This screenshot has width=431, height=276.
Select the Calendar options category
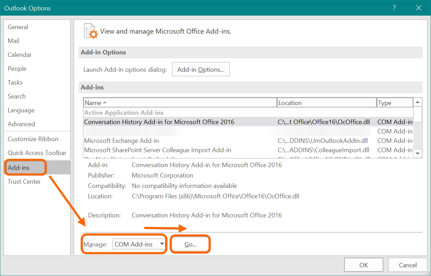click(19, 54)
